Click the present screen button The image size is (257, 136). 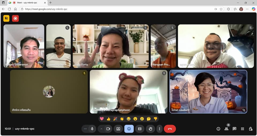coord(118,129)
